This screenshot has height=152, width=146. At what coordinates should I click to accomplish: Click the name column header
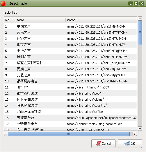pos(101,20)
